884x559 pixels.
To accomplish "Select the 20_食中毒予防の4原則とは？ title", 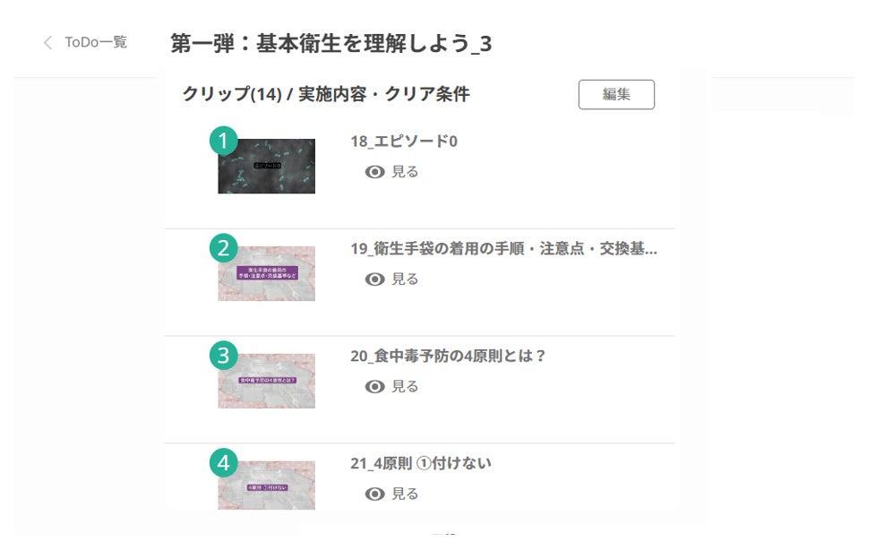I will [448, 356].
